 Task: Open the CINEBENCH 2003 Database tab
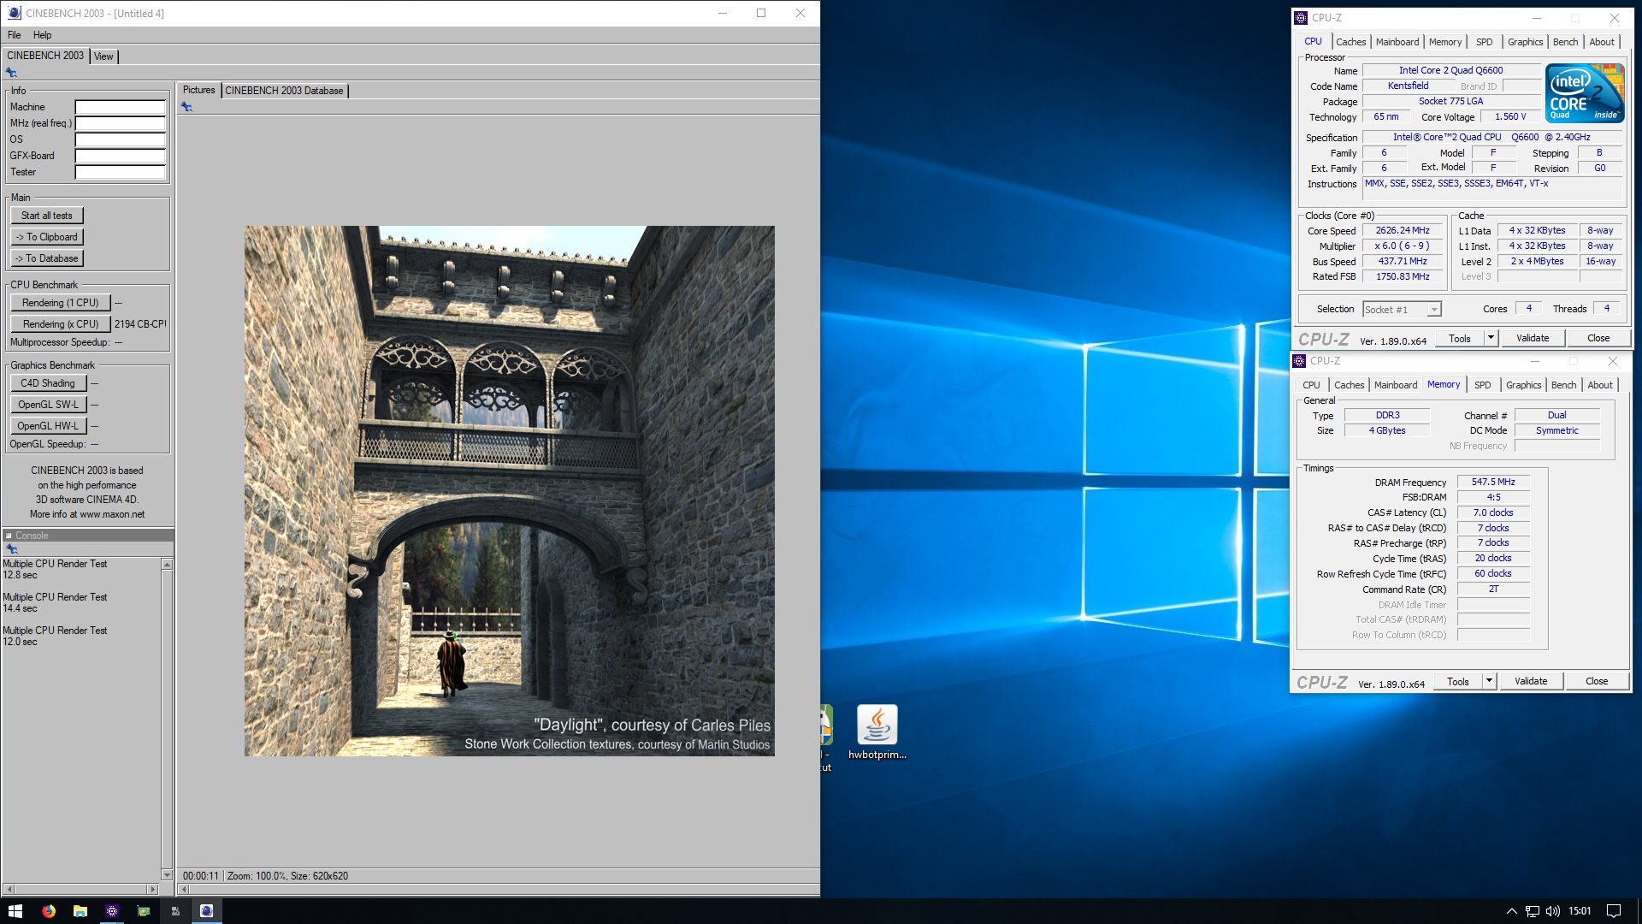284,91
